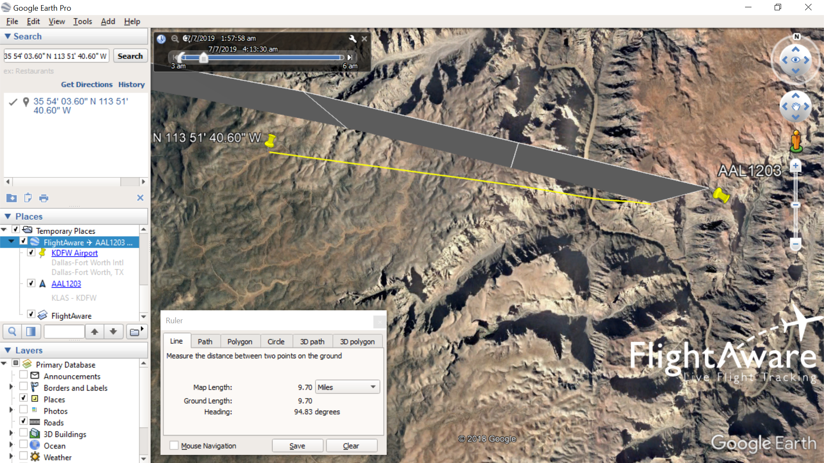Select the Circle tab in Ruler

tap(276, 341)
